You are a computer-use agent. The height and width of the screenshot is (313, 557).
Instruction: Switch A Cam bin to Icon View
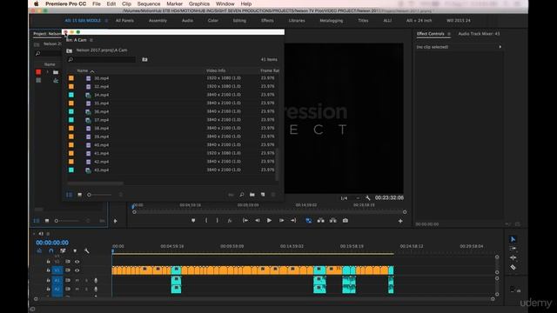(79, 195)
